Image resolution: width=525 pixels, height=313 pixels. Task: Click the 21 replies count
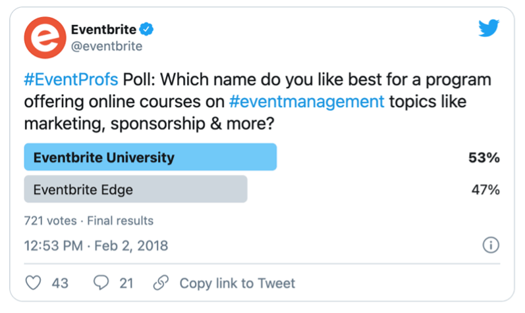[126, 283]
